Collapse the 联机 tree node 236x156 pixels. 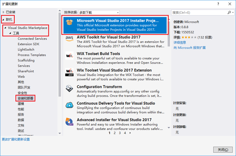point(3,19)
